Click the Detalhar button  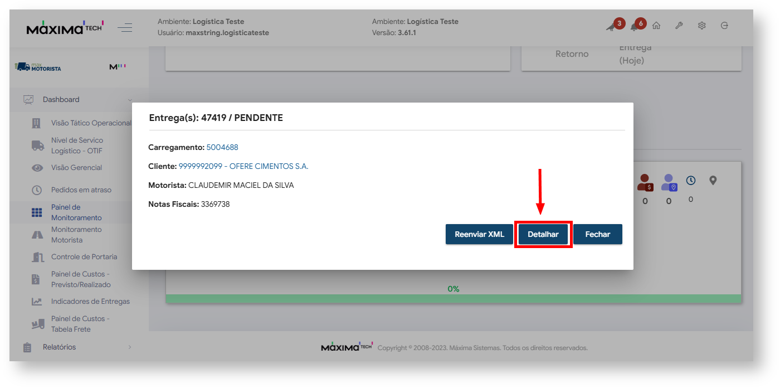pyautogui.click(x=543, y=234)
